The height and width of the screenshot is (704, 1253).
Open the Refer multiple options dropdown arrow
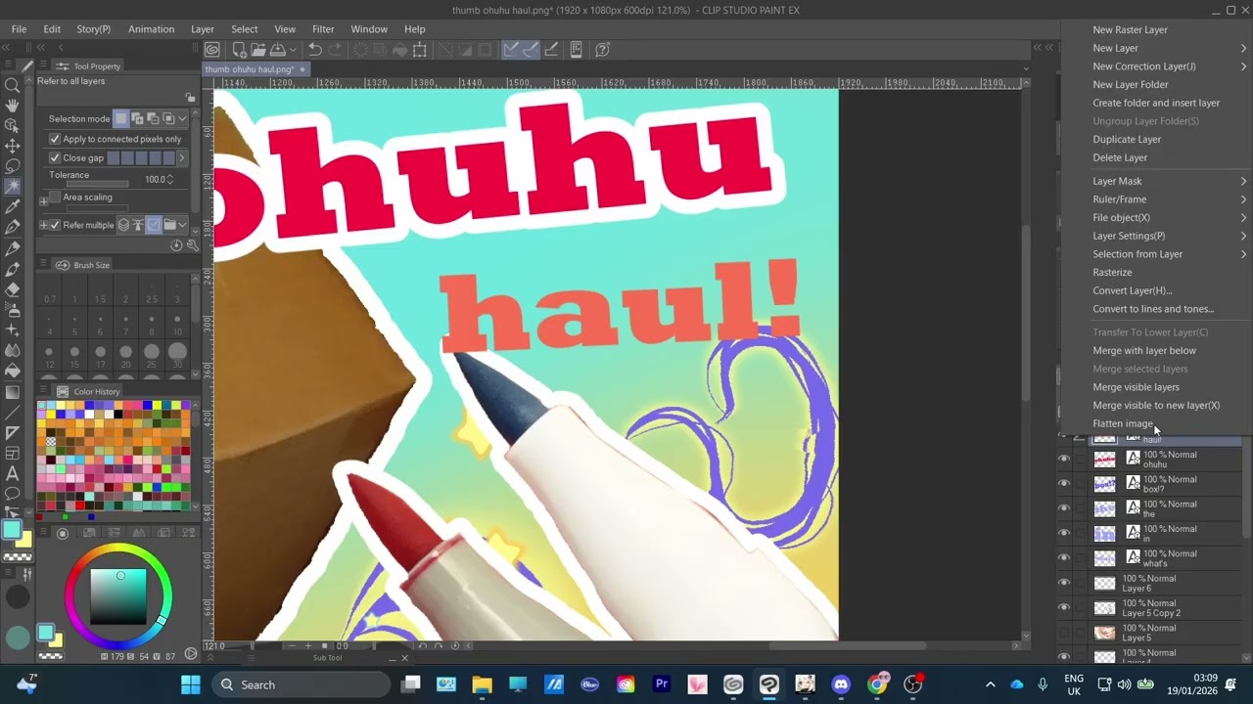(182, 225)
